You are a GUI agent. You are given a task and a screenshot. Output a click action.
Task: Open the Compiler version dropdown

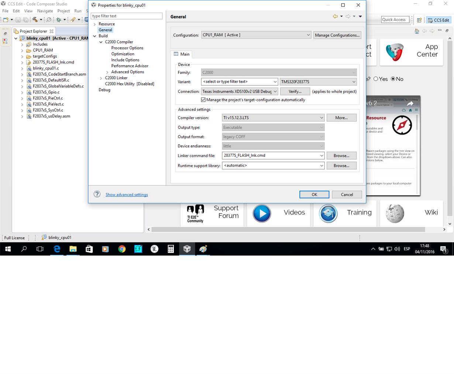[273, 118]
